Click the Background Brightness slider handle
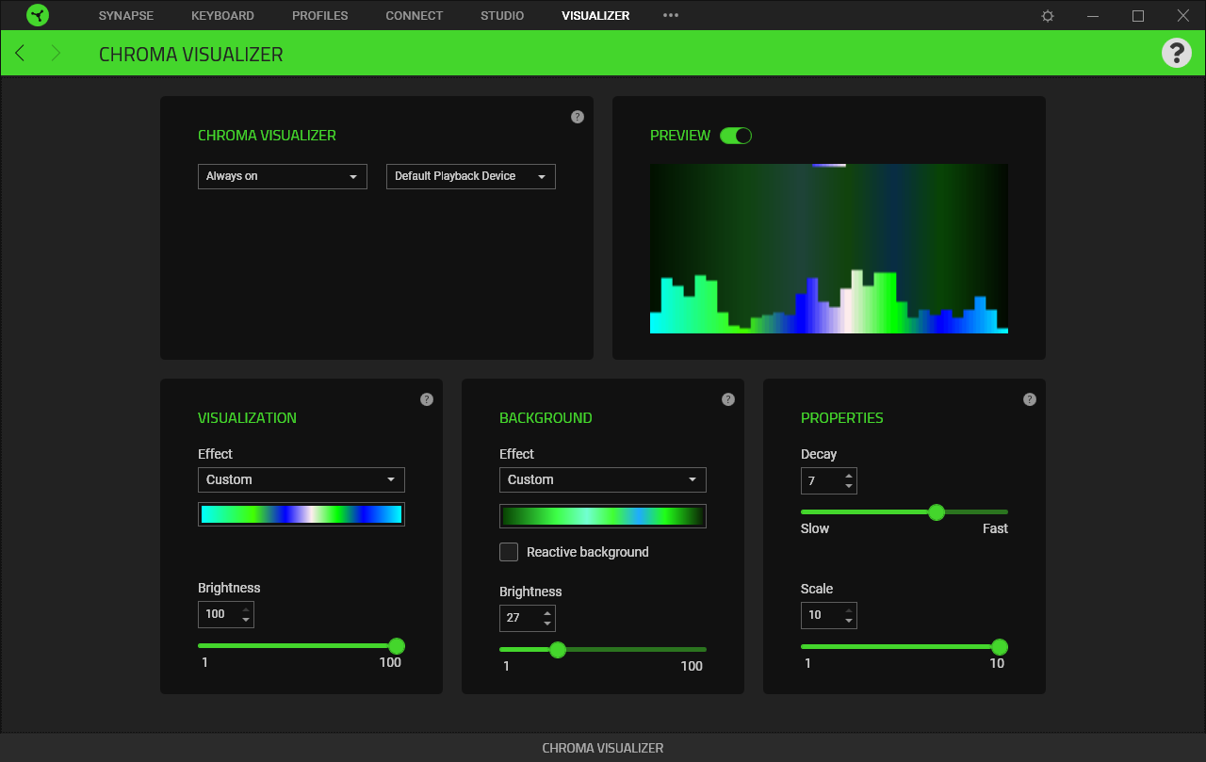 (558, 650)
